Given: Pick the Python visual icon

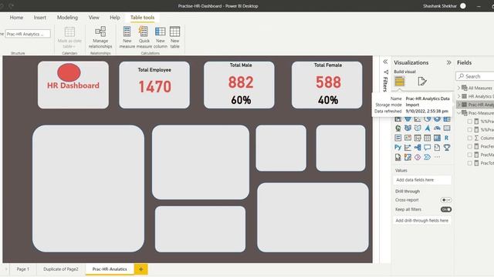Looking at the screenshot, I should [398, 147].
